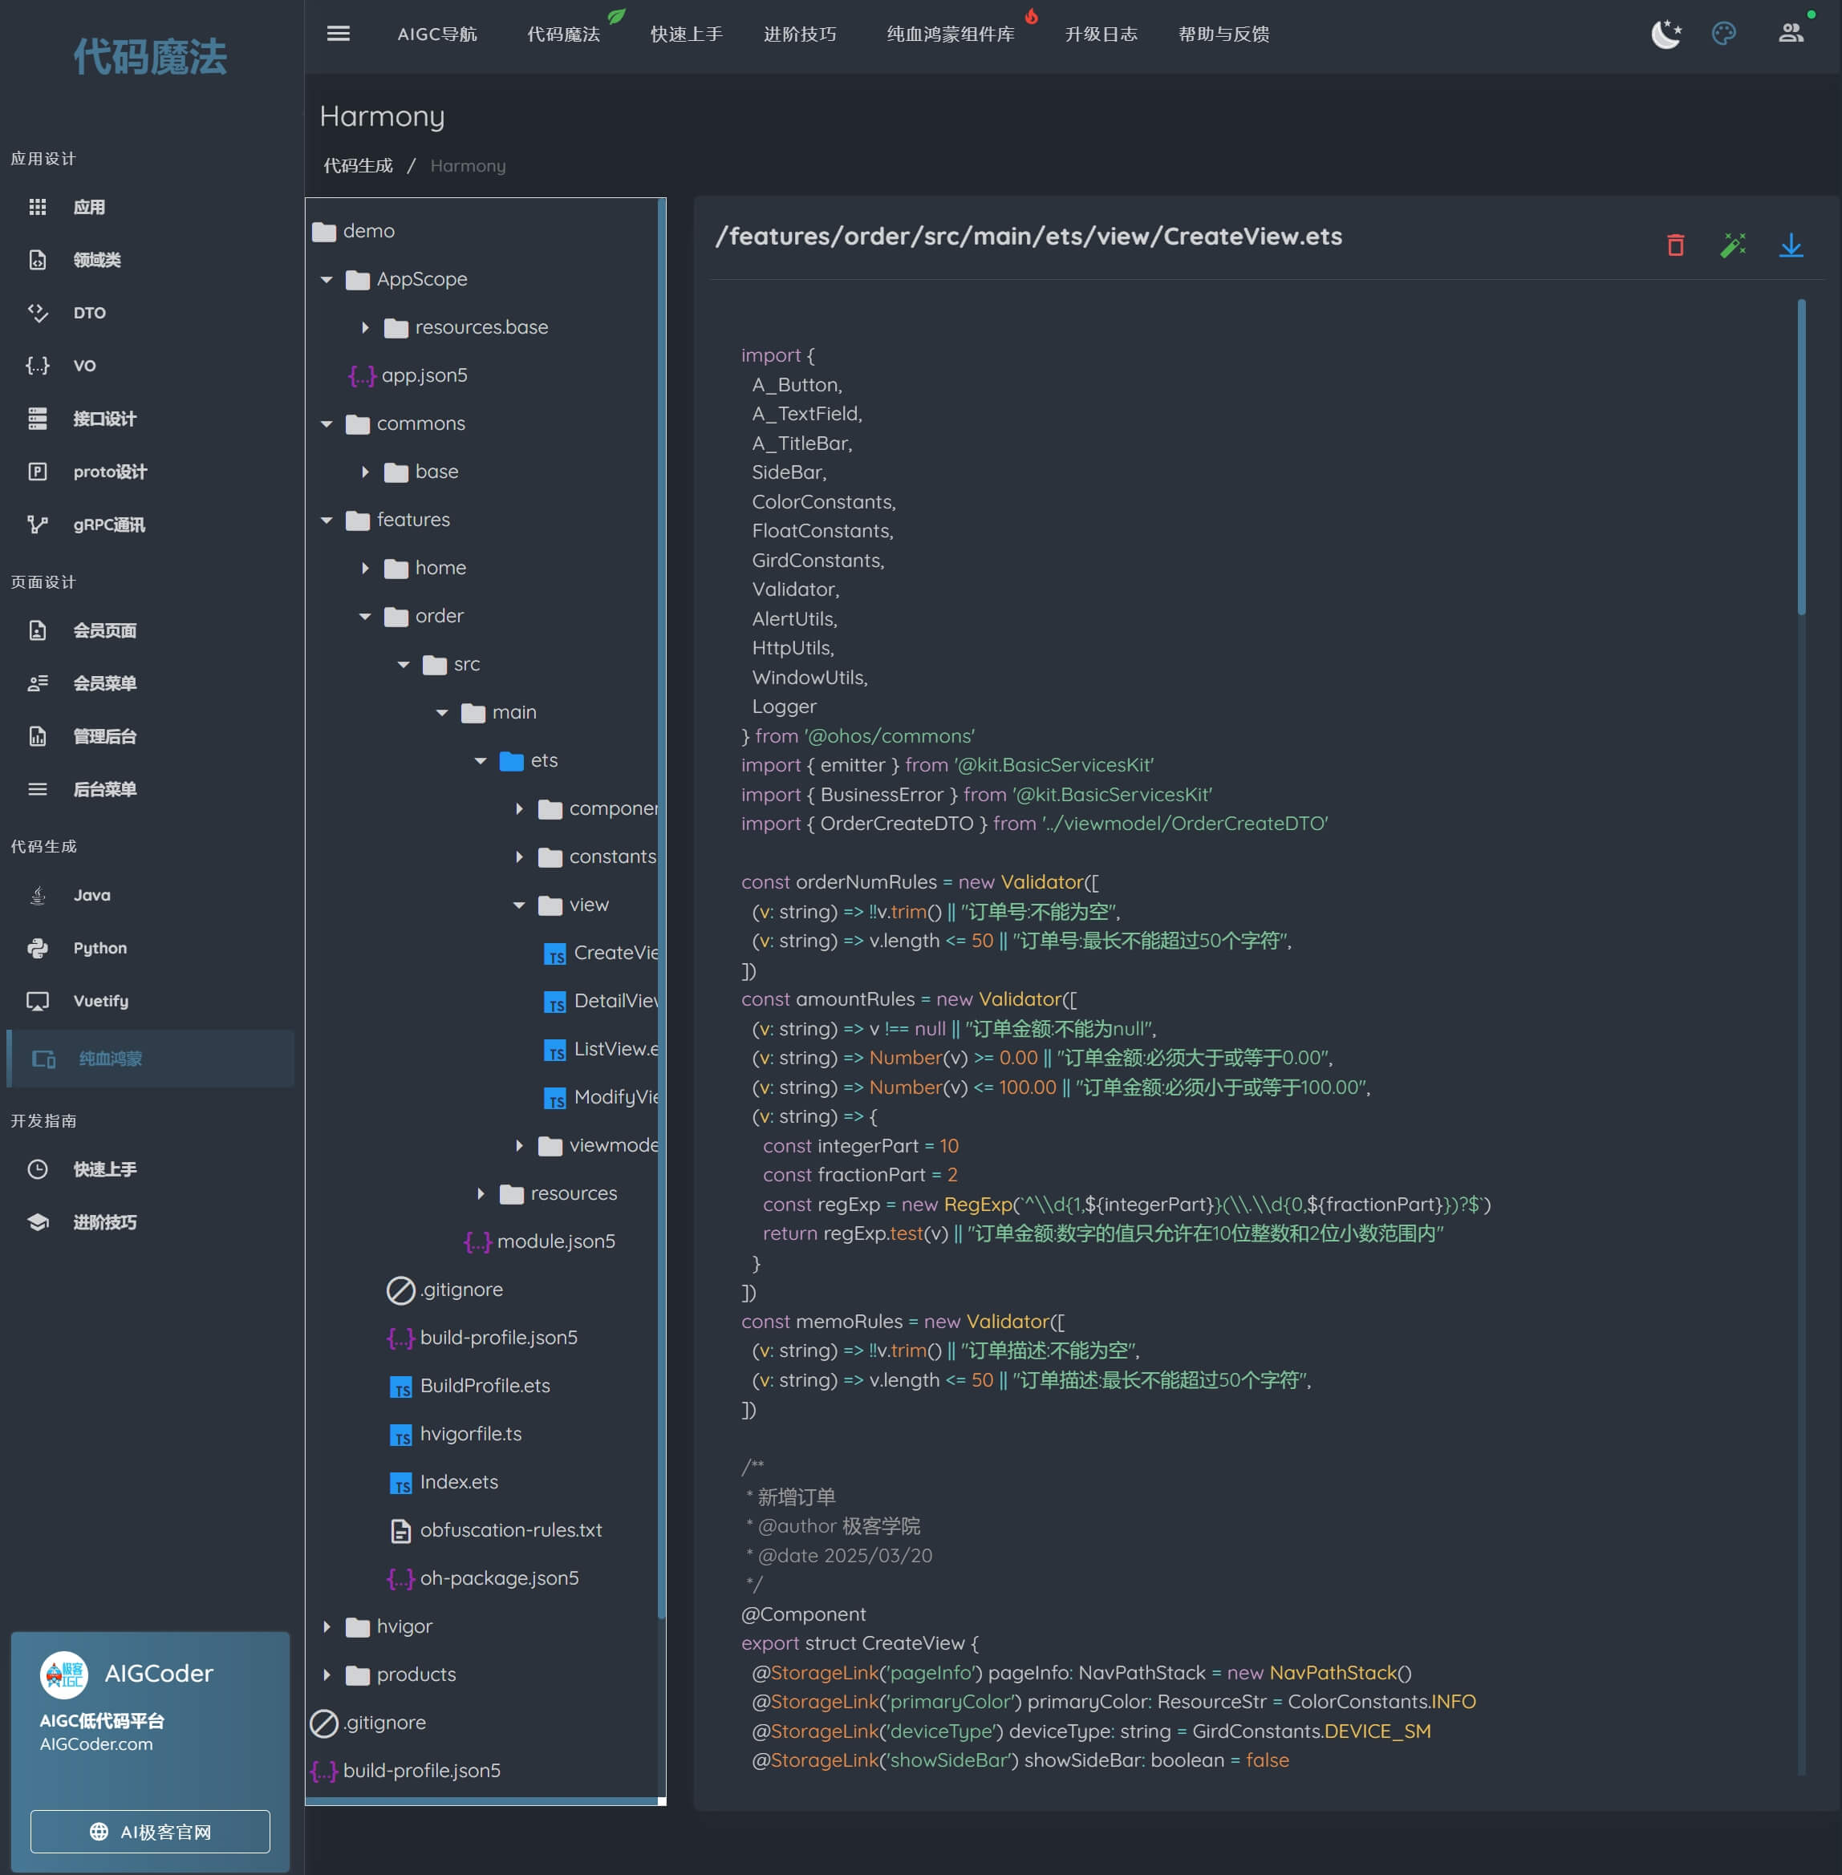Open the gRPC通讯 sidebar item
The image size is (1842, 1875).
pyautogui.click(x=108, y=525)
